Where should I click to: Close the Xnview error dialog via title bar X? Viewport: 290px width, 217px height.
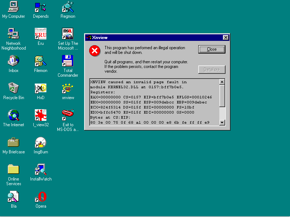(225, 38)
